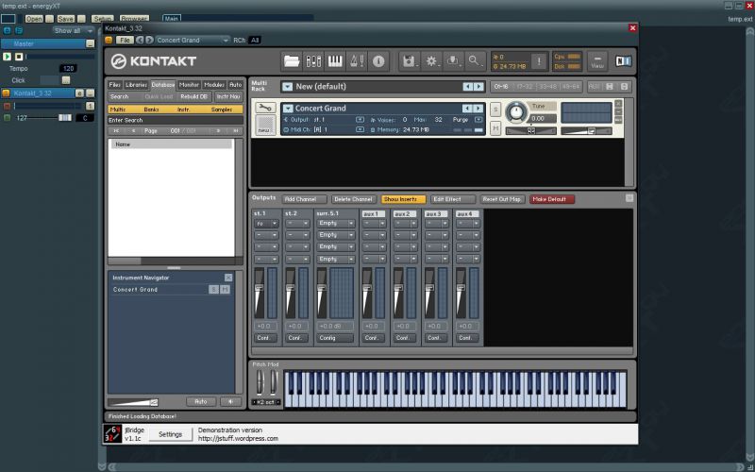Click the red Make Default button

pos(552,199)
